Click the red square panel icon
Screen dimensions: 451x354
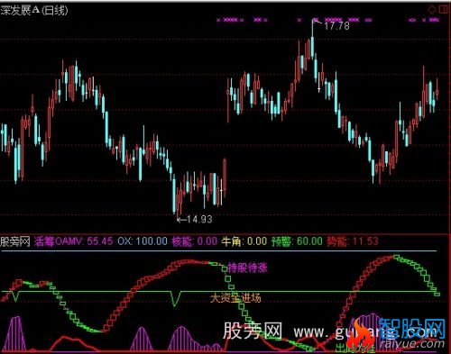(x=444, y=10)
